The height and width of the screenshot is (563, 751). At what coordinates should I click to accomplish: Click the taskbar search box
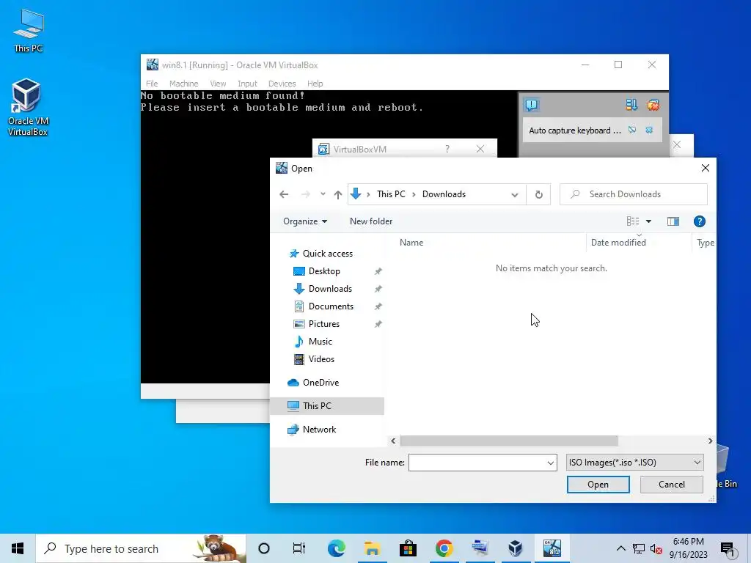click(141, 548)
